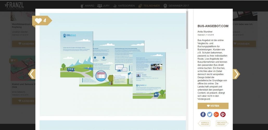Open the Kategorien menu item
Image resolution: width=268 pixels, height=130 pixels.
(124, 6)
